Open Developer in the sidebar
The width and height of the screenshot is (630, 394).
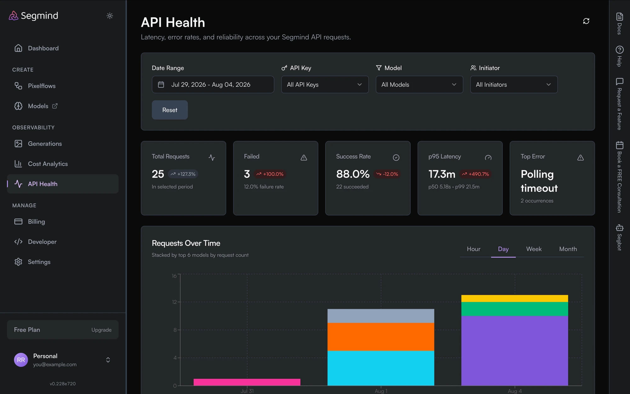[63, 242]
